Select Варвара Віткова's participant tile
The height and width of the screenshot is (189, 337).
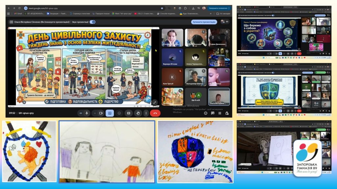tap(172, 57)
